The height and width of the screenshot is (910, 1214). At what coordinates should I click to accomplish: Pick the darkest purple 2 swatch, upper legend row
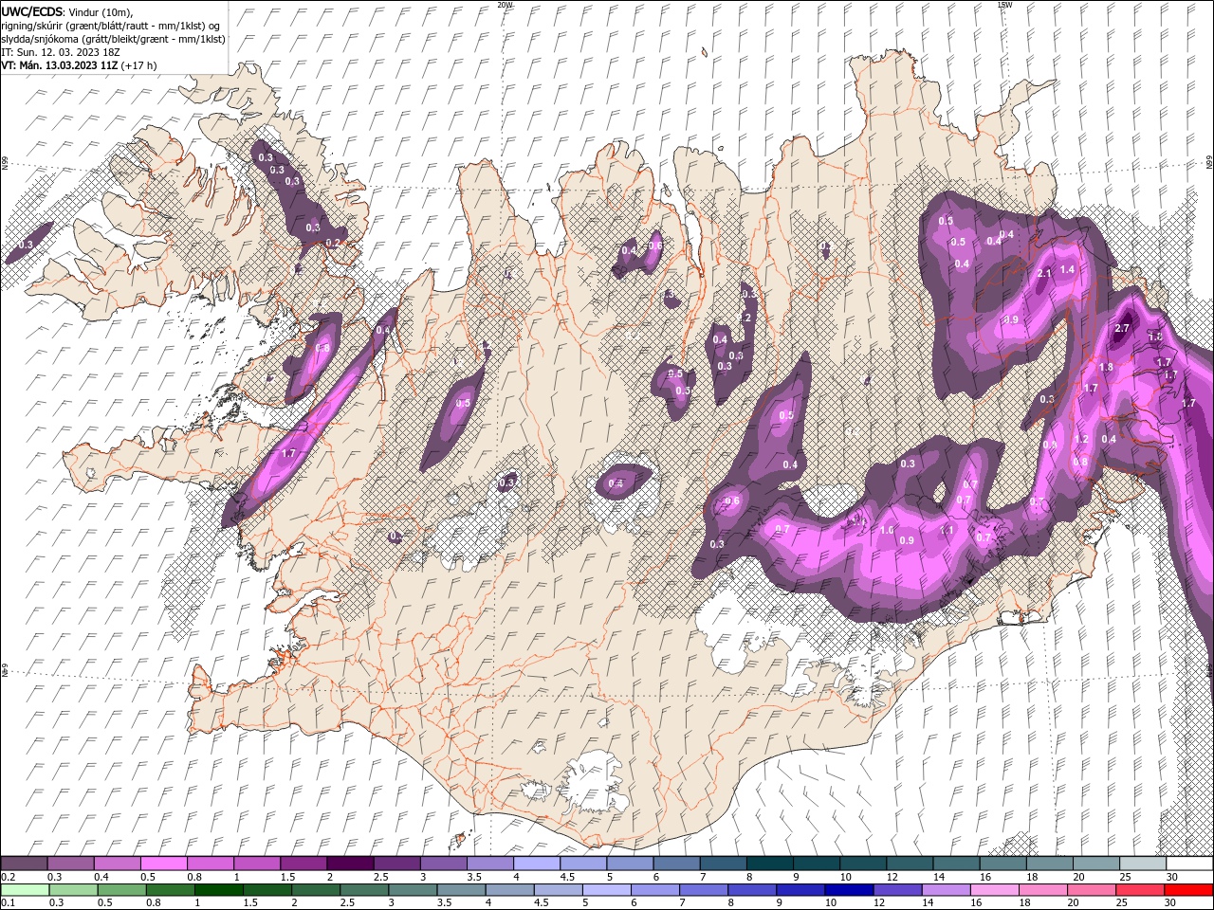click(x=349, y=864)
